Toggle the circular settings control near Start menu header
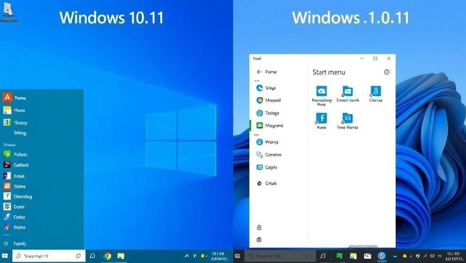Viewport: 466px width, 263px height. tap(387, 72)
